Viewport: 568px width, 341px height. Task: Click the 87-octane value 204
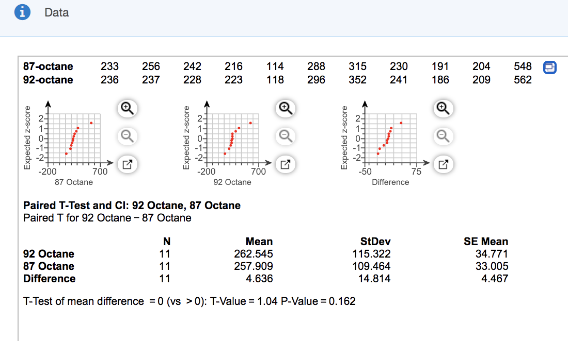tap(481, 66)
